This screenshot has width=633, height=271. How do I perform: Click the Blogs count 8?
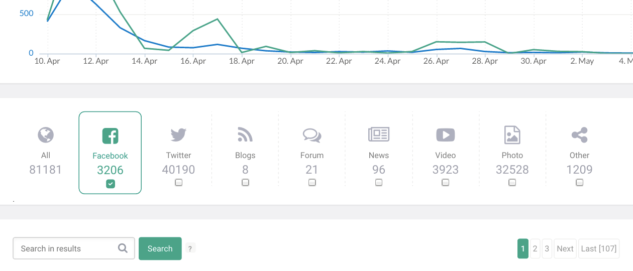tap(245, 170)
